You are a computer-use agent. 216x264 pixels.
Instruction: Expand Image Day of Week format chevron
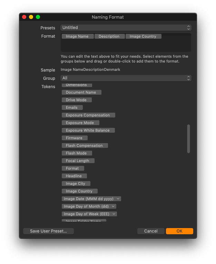(x=114, y=214)
